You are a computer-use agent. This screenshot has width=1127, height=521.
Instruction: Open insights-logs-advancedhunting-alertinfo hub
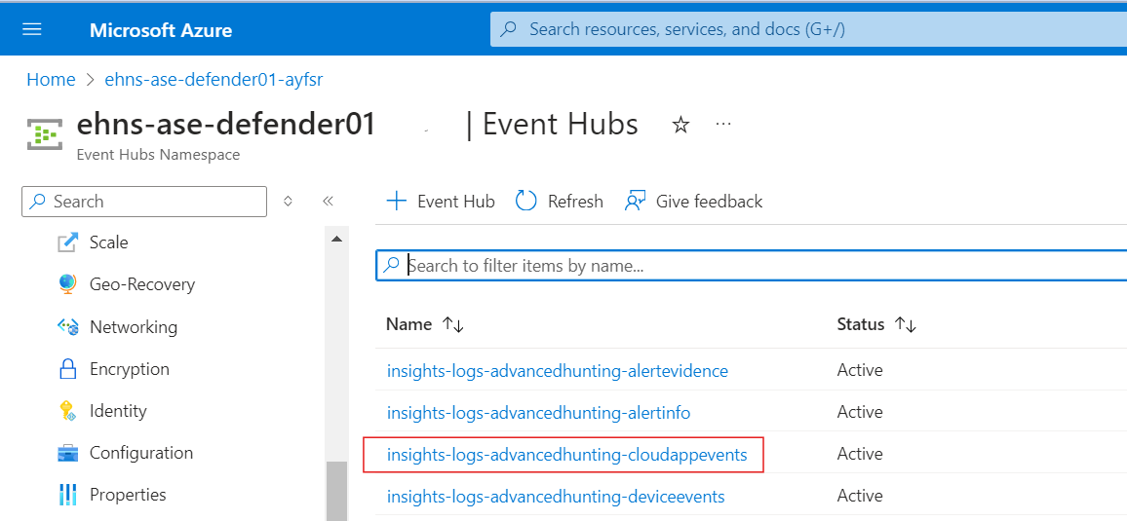pyautogui.click(x=538, y=413)
